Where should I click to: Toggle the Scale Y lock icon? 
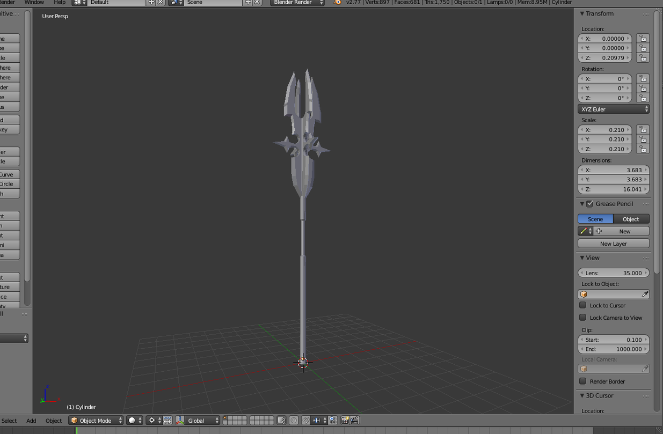click(643, 139)
